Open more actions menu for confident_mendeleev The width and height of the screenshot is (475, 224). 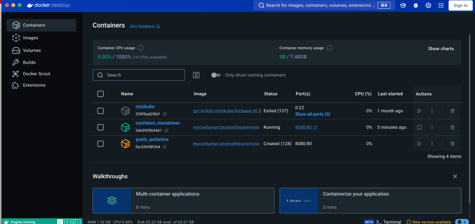[432, 127]
